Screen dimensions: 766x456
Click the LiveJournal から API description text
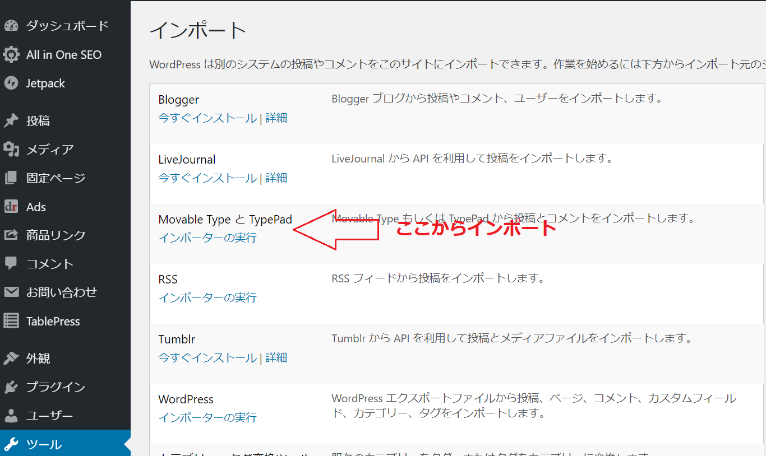pos(472,159)
